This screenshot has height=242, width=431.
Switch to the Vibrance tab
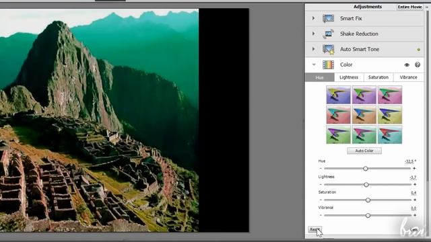point(408,77)
